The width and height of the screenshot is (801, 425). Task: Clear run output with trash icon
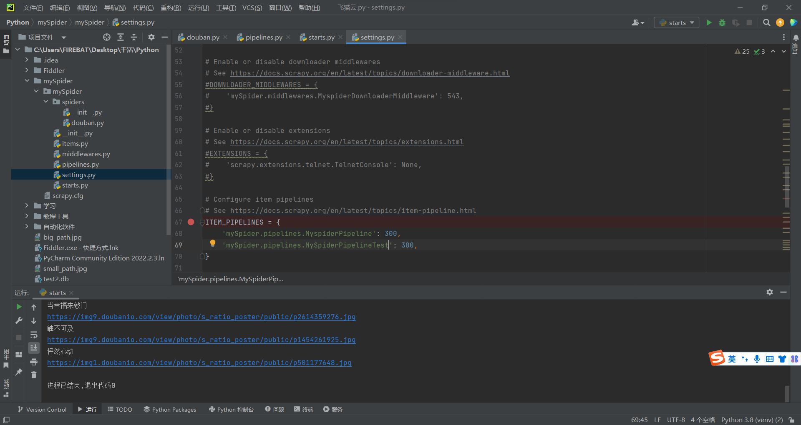click(x=34, y=375)
